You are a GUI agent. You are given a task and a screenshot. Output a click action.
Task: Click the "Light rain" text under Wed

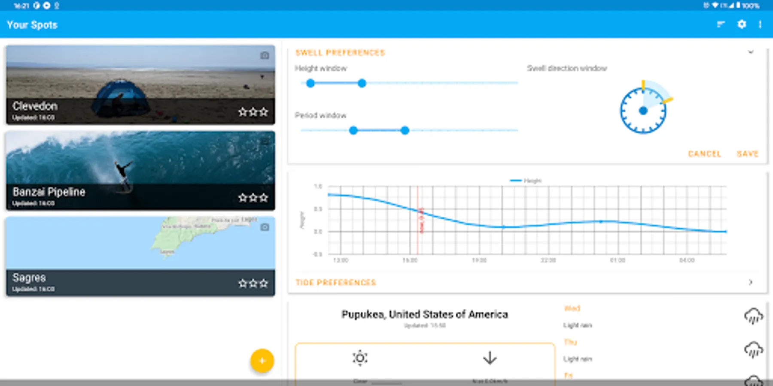point(578,325)
